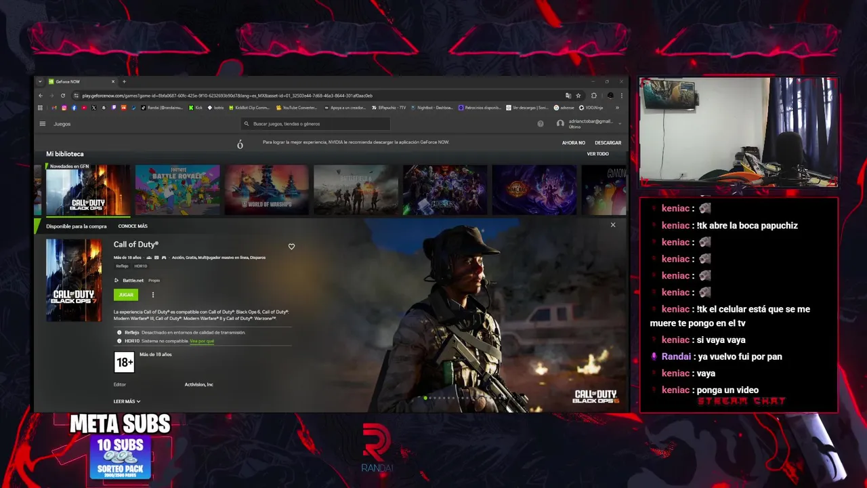Bookmark this page with the star icon
Screen dimensions: 867x488
tap(578, 96)
